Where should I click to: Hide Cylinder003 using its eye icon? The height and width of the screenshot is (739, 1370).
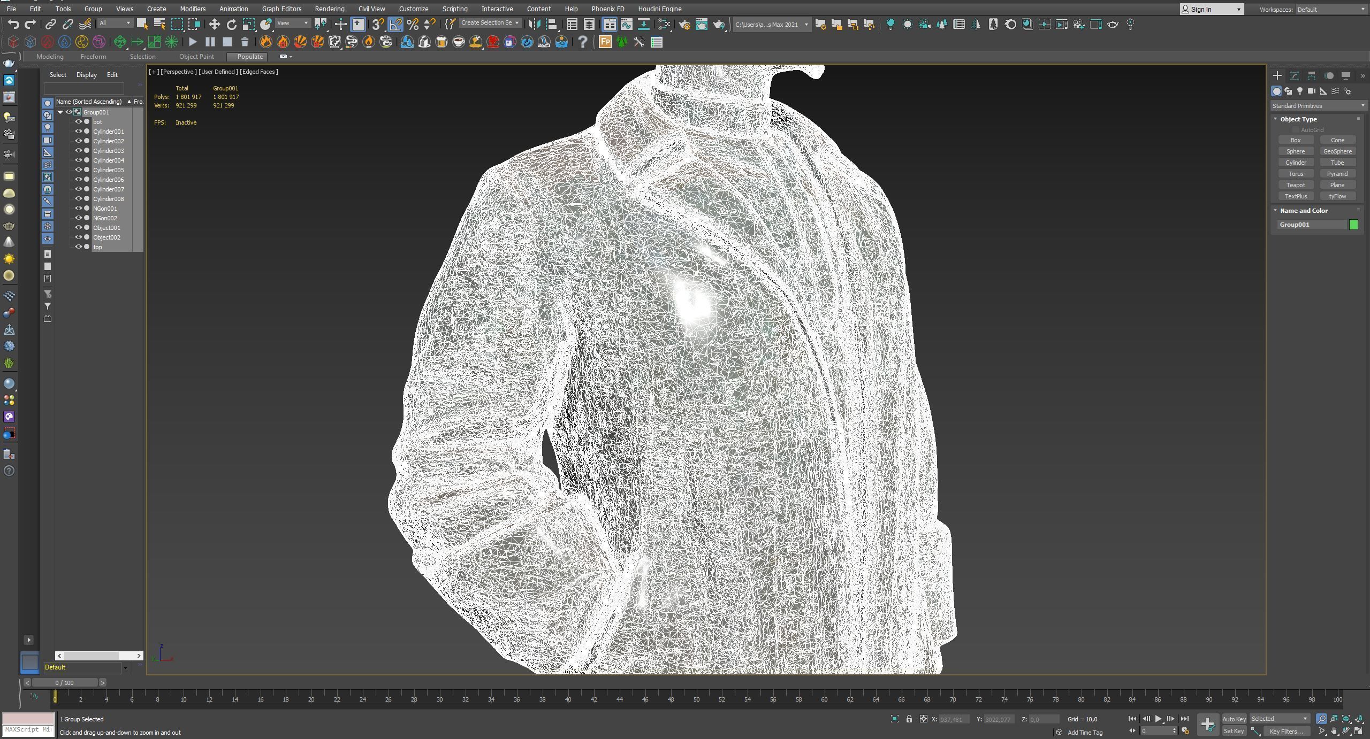[78, 151]
